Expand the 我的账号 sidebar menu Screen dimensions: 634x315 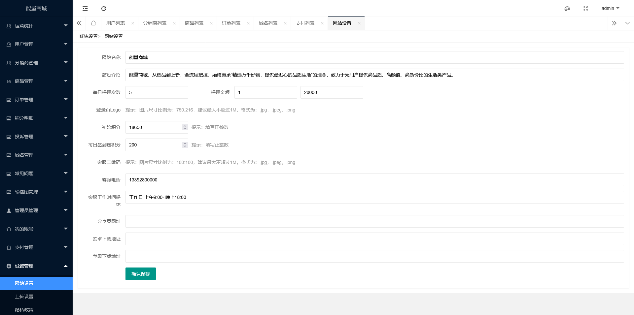click(36, 229)
